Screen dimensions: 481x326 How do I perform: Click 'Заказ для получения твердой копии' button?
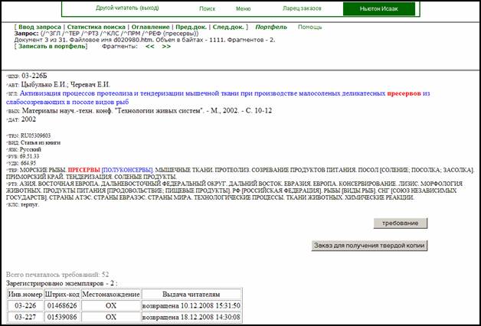[368, 246]
